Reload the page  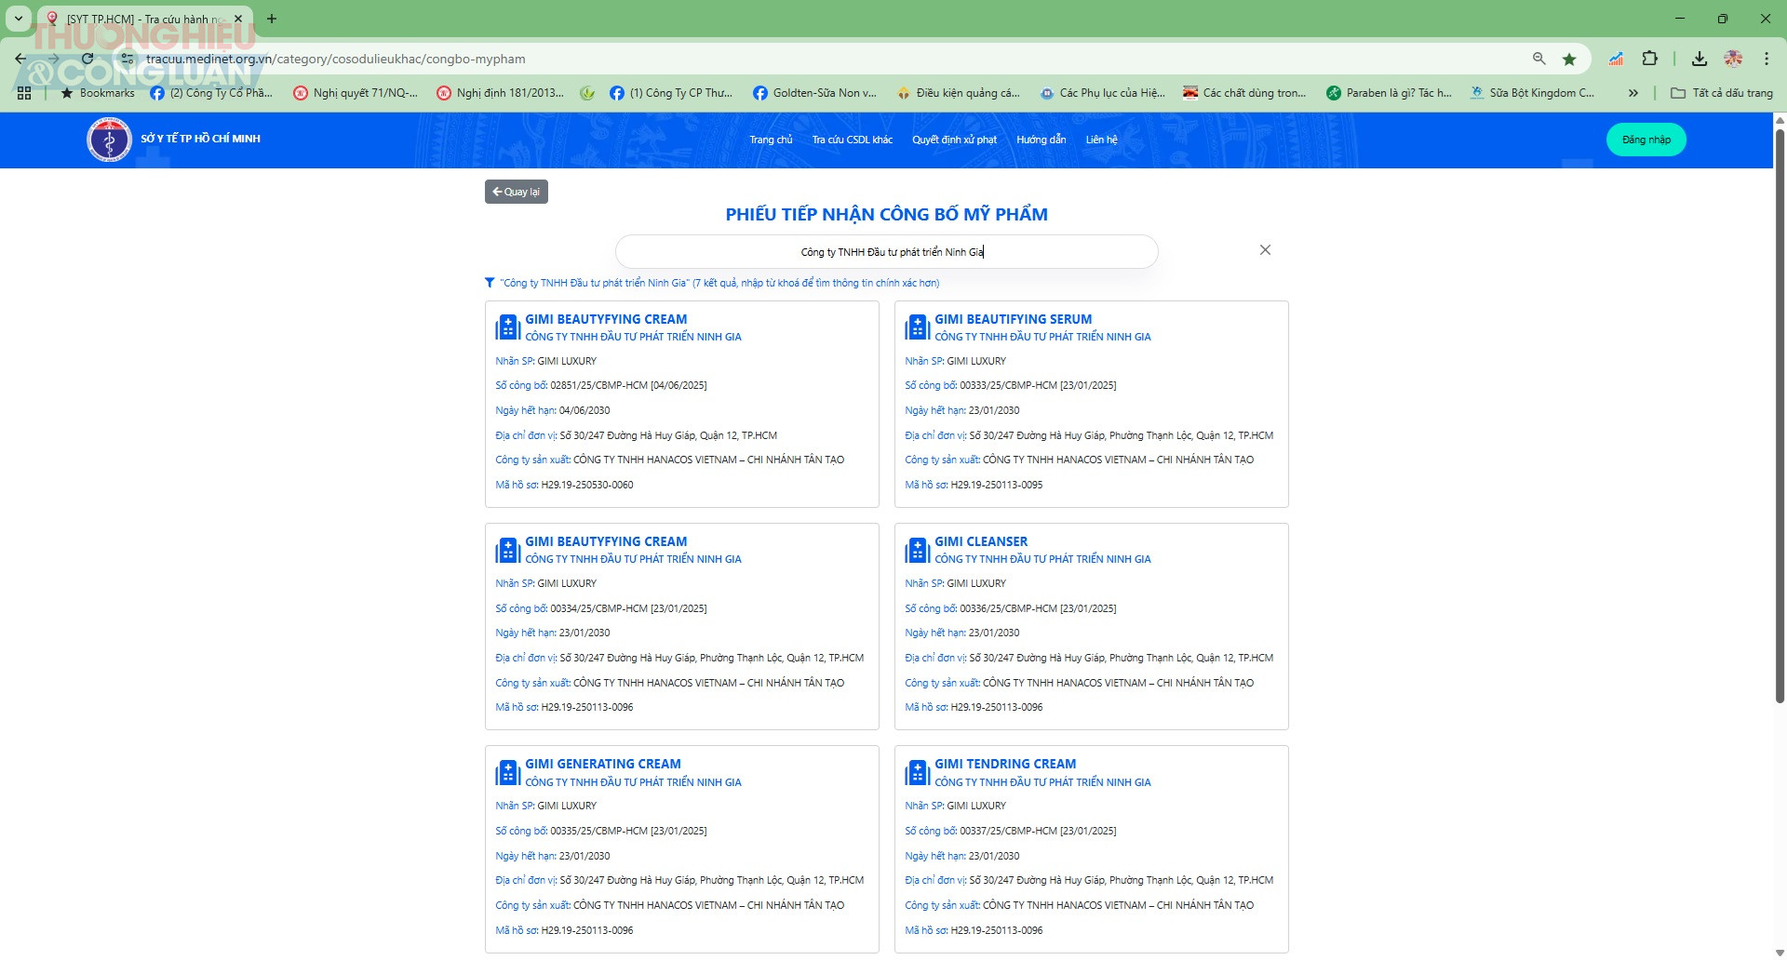coord(87,59)
